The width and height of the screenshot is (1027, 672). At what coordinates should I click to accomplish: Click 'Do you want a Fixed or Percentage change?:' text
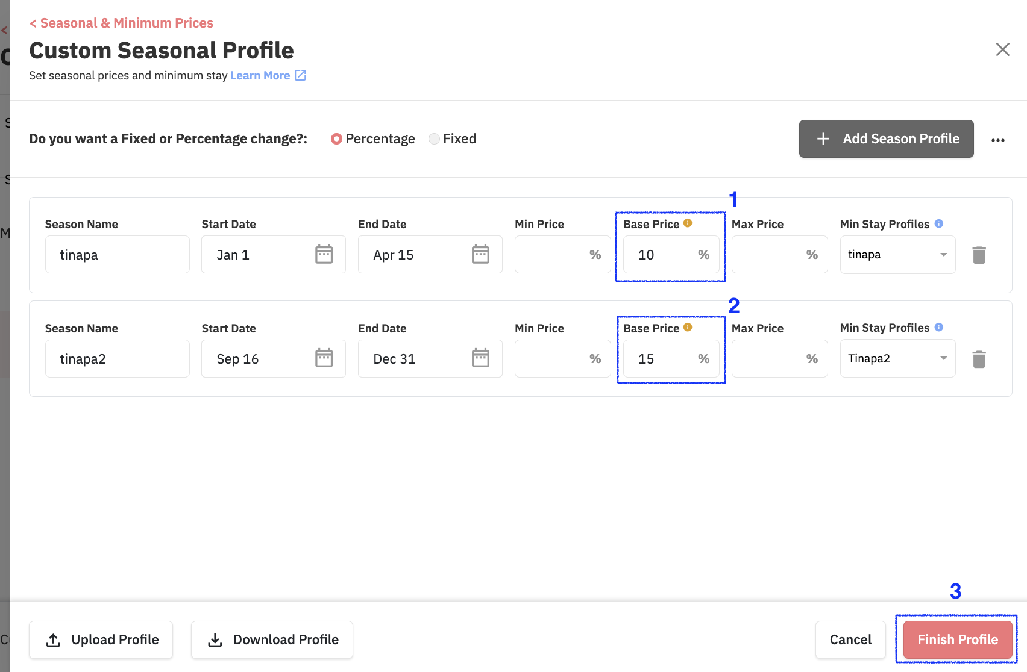[x=168, y=139]
